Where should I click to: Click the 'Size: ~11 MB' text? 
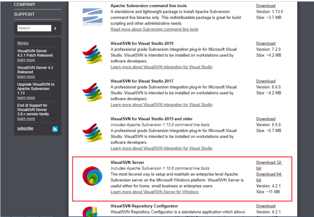(x=268, y=192)
